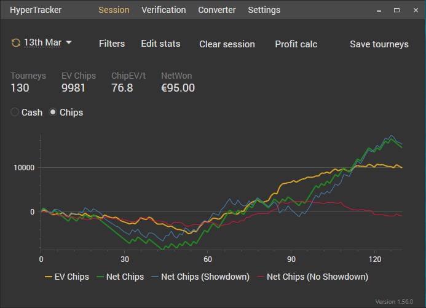
Task: Open the Filters panel
Action: point(112,44)
